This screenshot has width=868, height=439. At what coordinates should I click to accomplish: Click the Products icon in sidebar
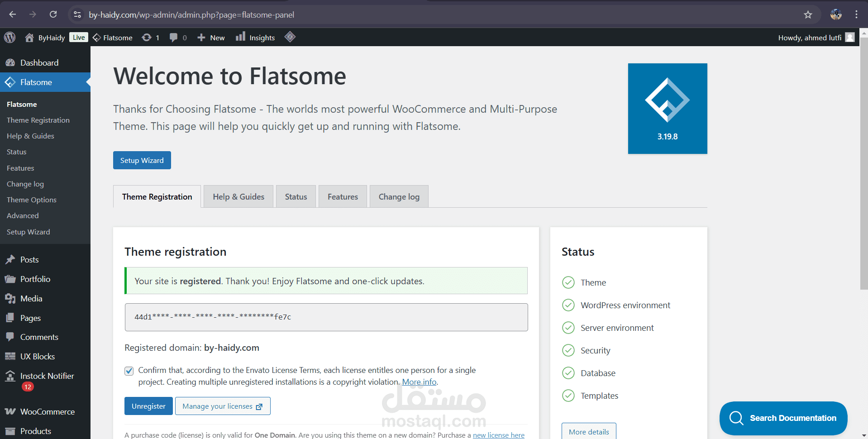pyautogui.click(x=10, y=431)
